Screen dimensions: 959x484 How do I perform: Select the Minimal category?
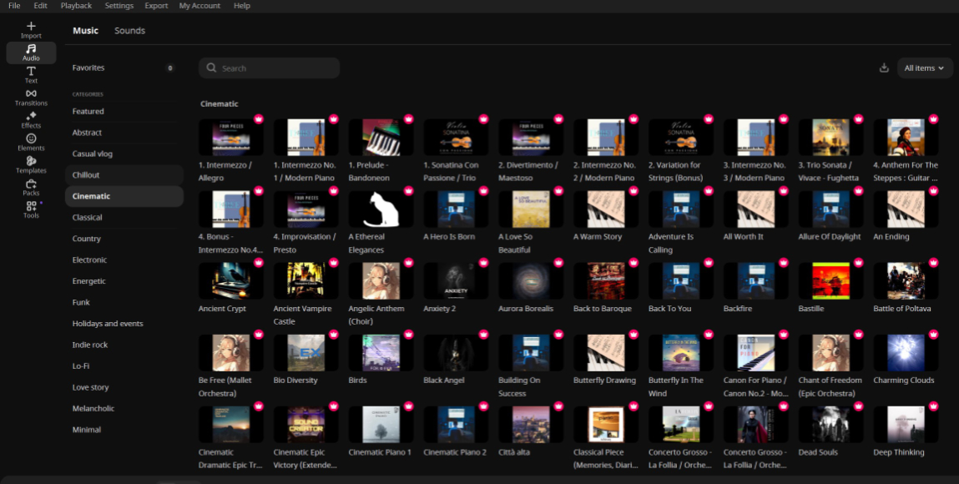tap(124, 430)
